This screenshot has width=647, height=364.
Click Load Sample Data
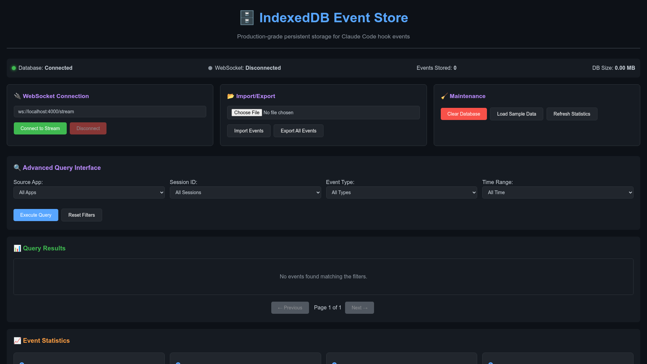516,114
